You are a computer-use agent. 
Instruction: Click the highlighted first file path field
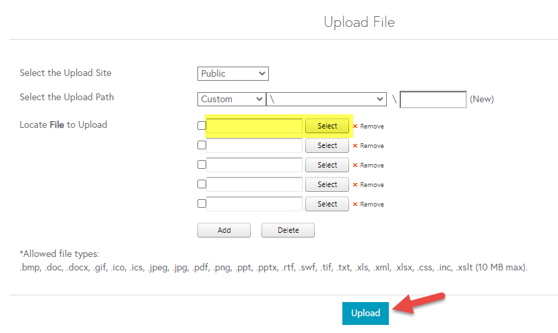(254, 126)
